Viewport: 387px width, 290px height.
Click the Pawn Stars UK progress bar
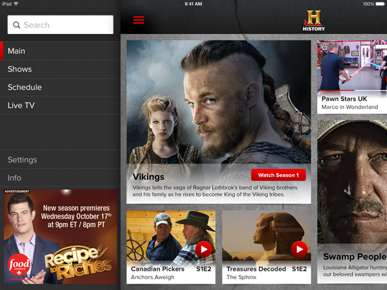[x=352, y=90]
